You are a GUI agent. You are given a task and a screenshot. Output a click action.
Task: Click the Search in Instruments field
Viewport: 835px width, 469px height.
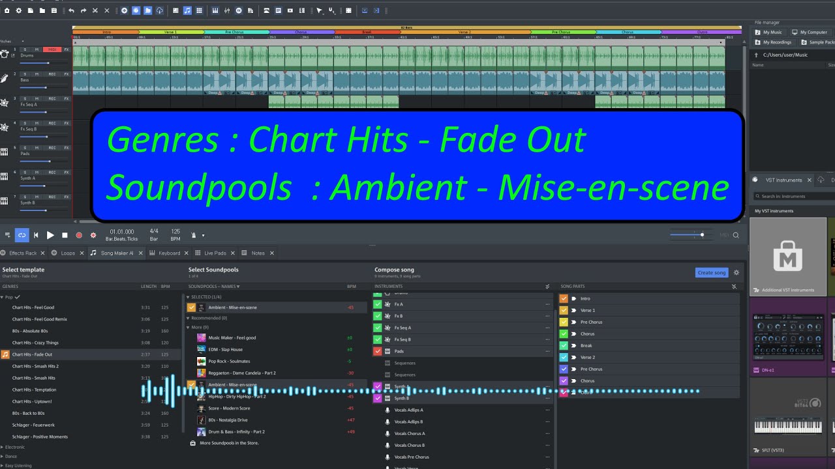[793, 196]
